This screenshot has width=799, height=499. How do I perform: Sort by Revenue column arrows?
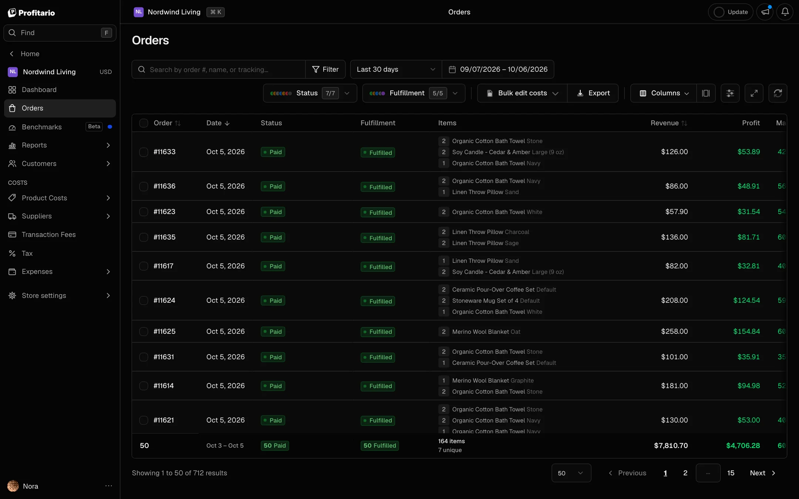[x=684, y=123]
